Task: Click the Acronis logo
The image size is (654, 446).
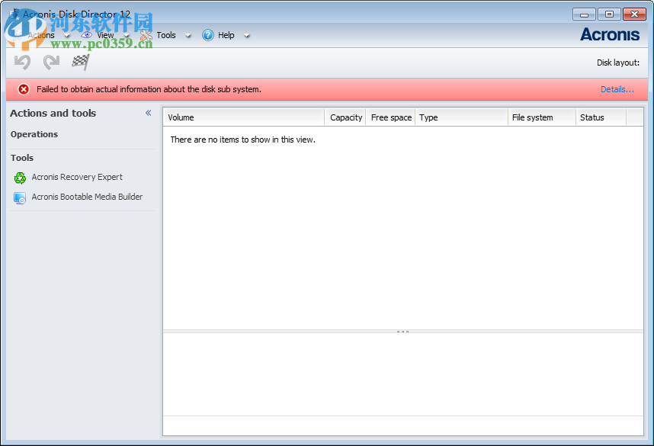Action: click(610, 34)
